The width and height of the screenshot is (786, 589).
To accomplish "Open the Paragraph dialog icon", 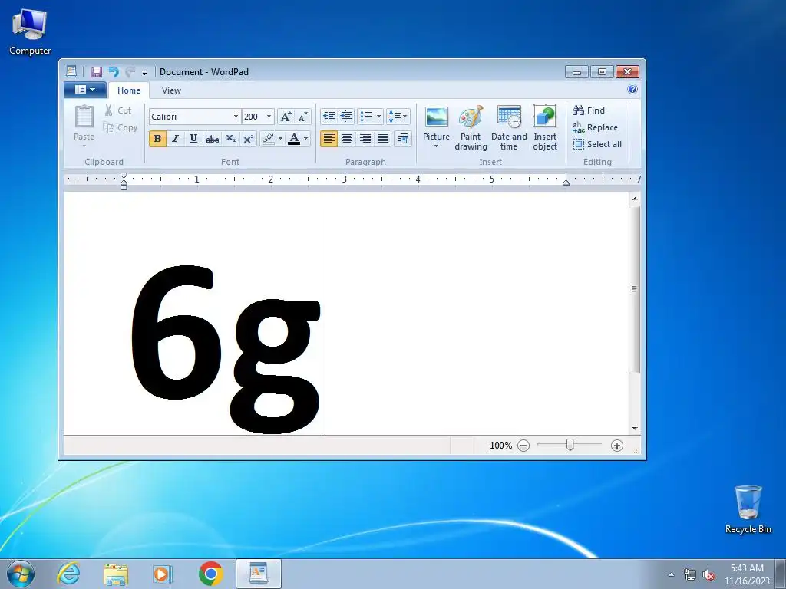I will click(x=402, y=139).
